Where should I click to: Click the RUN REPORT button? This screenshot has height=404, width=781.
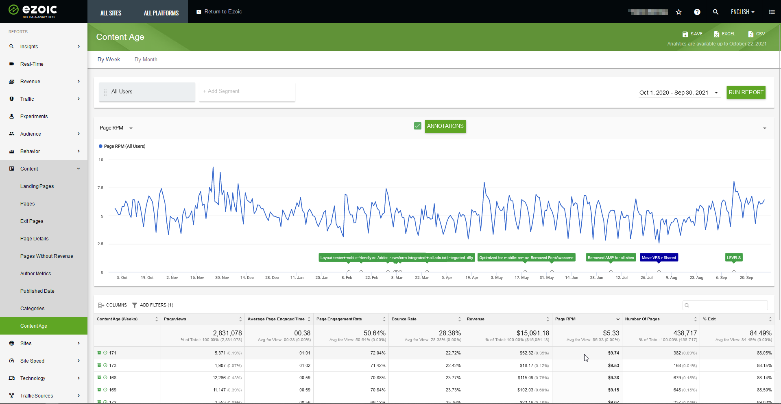[x=746, y=93]
